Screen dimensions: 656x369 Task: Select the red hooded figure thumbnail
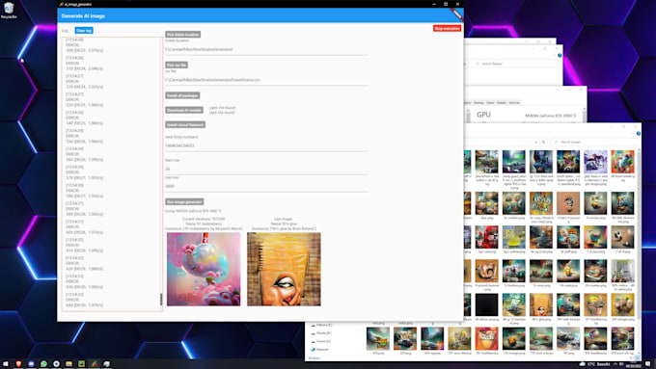pos(486,237)
